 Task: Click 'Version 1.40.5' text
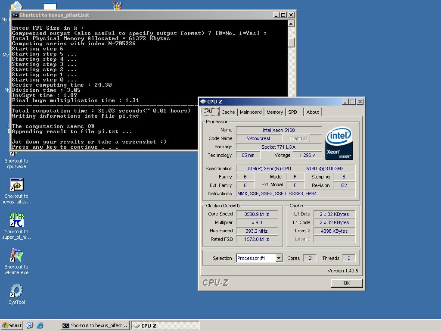(x=342, y=271)
